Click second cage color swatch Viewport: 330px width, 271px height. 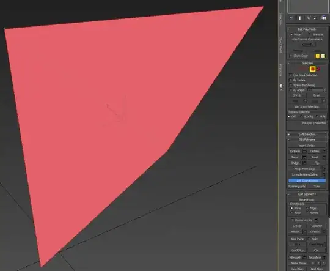point(323,56)
